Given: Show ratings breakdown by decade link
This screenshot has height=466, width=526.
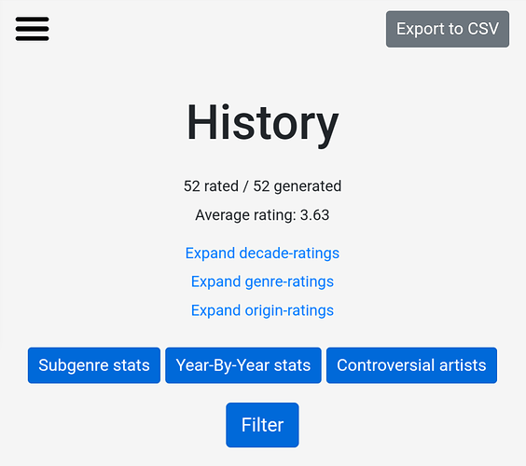Looking at the screenshot, I should [x=262, y=254].
